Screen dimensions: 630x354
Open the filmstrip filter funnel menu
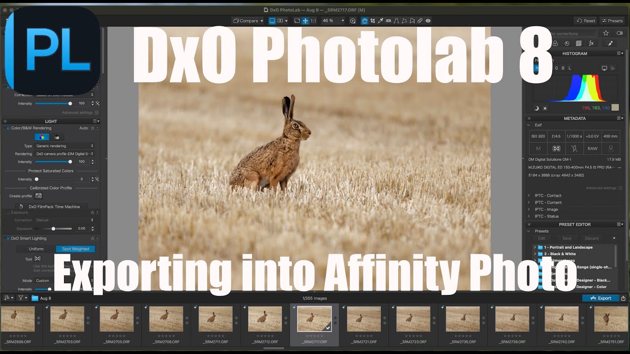click(23, 298)
